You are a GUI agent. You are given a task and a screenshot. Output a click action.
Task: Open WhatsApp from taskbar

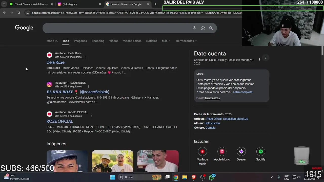212,177
